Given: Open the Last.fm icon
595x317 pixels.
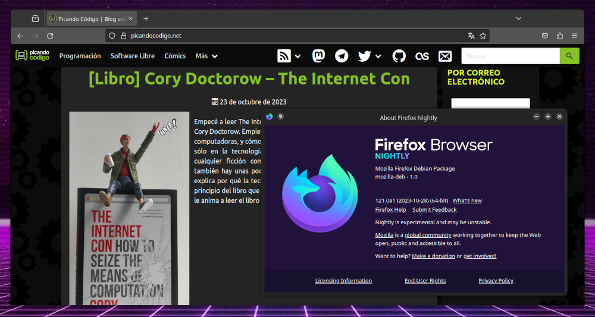Looking at the screenshot, I should click(422, 56).
